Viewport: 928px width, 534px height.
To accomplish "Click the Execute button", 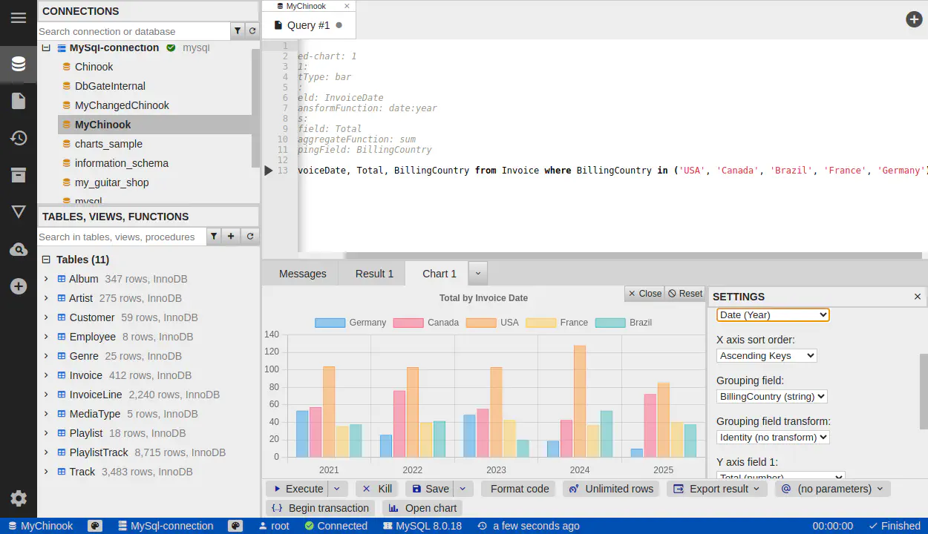I will point(297,489).
